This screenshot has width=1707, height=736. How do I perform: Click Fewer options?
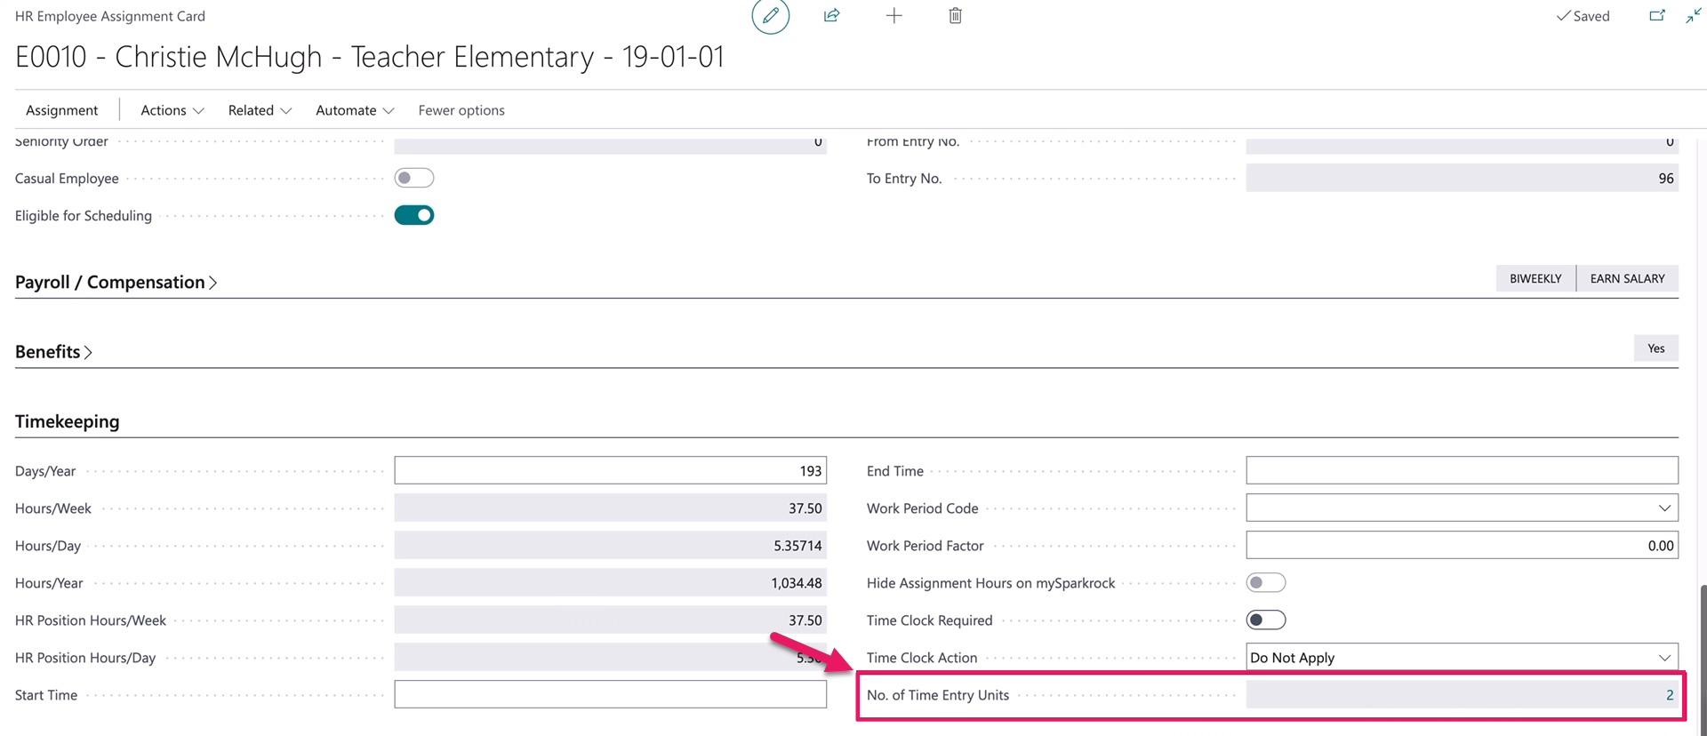[x=461, y=110]
